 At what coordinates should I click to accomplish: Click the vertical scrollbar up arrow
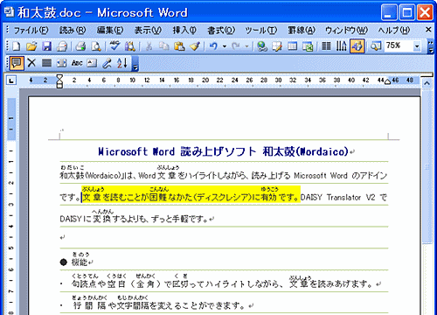(x=427, y=83)
